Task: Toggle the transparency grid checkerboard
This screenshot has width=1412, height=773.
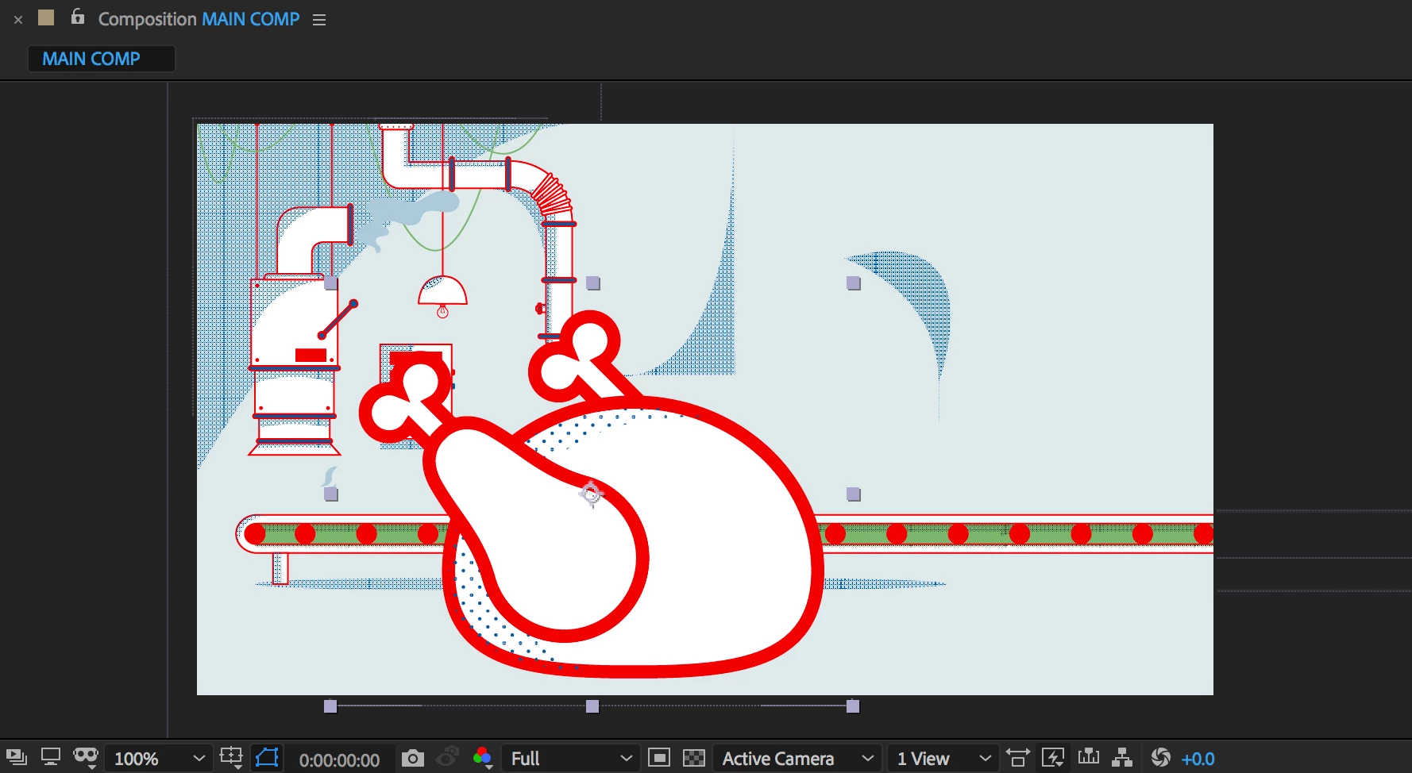Action: click(x=694, y=758)
